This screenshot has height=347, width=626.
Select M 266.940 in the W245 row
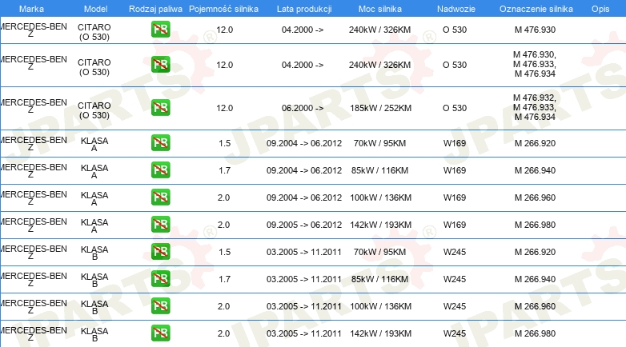tap(535, 279)
